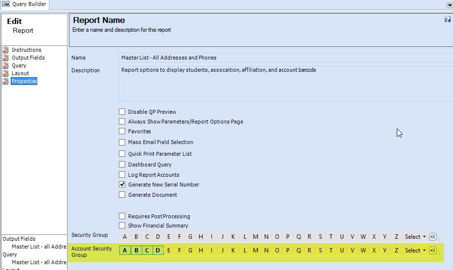Deselect highlighted letter D in Account Security Group

[x=158, y=250]
